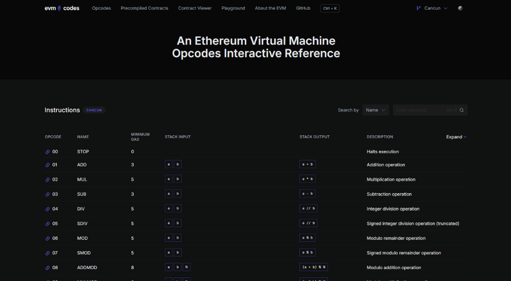Click 'Modulo remainder operation' description
The width and height of the screenshot is (511, 281).
[396, 238]
